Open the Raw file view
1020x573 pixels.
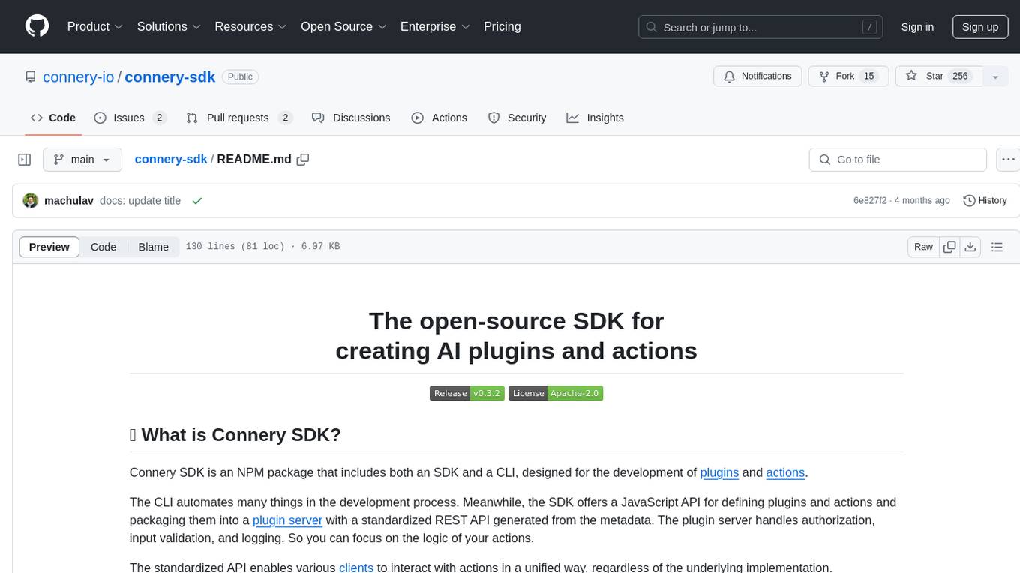[x=923, y=247]
